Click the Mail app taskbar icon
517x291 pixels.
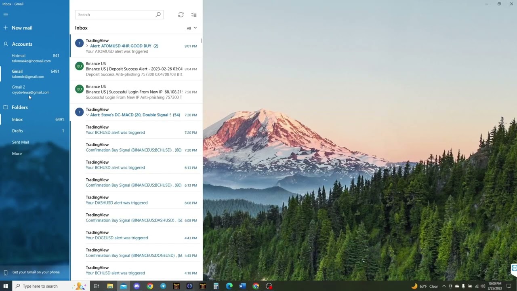[x=123, y=286]
